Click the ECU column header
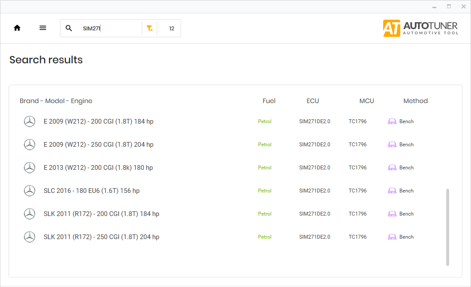The height and width of the screenshot is (287, 471). click(x=313, y=101)
